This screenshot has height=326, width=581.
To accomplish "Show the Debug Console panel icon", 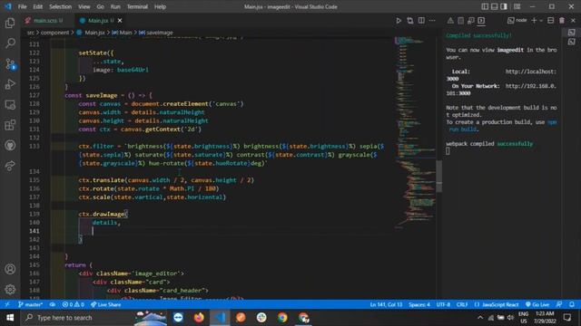I will (471, 21).
